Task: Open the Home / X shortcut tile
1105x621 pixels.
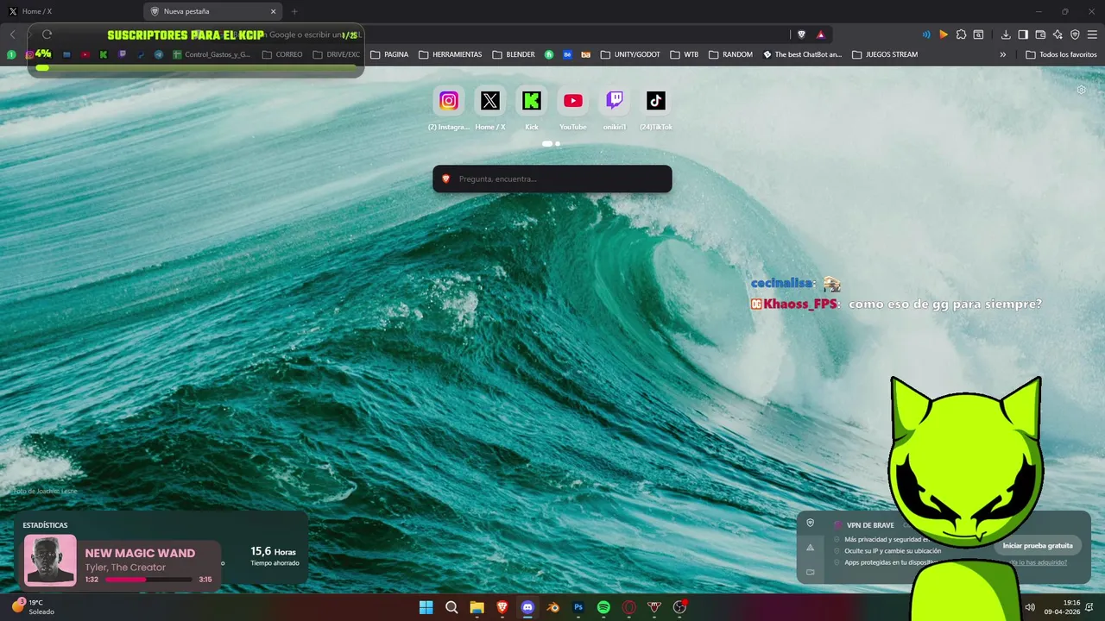Action: [490, 101]
